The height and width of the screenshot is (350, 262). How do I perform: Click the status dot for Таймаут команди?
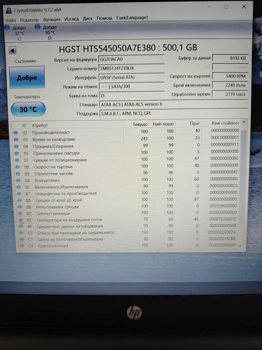20,213
